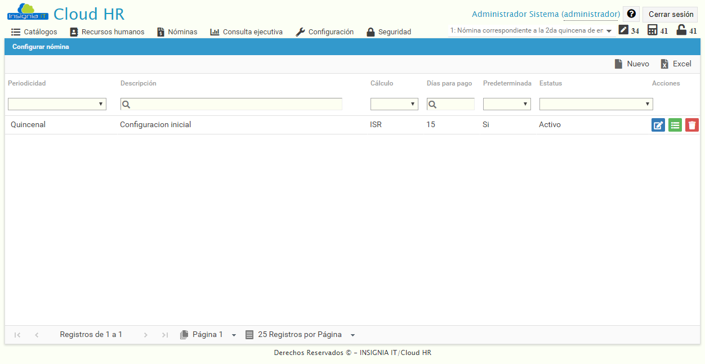Viewport: 705px width, 364px height.
Task: Click the Descripción search field
Action: coord(231,104)
